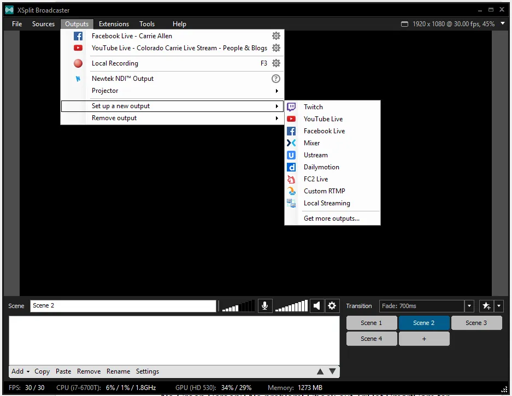512x396 pixels.
Task: Switch to Scene 4
Action: click(x=372, y=339)
